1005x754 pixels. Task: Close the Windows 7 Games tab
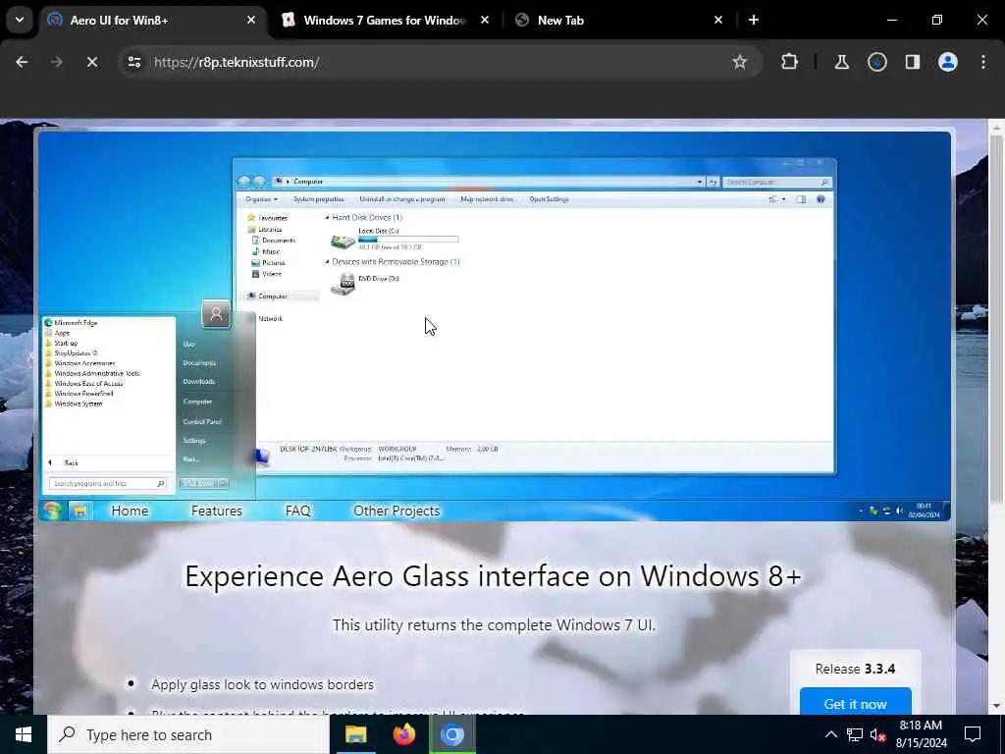485,20
